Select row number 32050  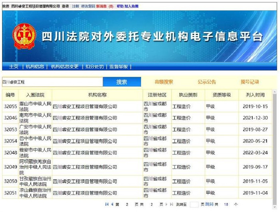(x=10, y=181)
